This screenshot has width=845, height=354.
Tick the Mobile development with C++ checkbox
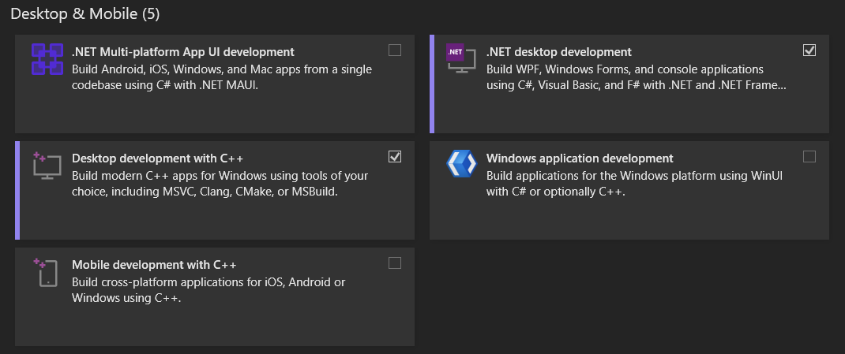(x=395, y=263)
